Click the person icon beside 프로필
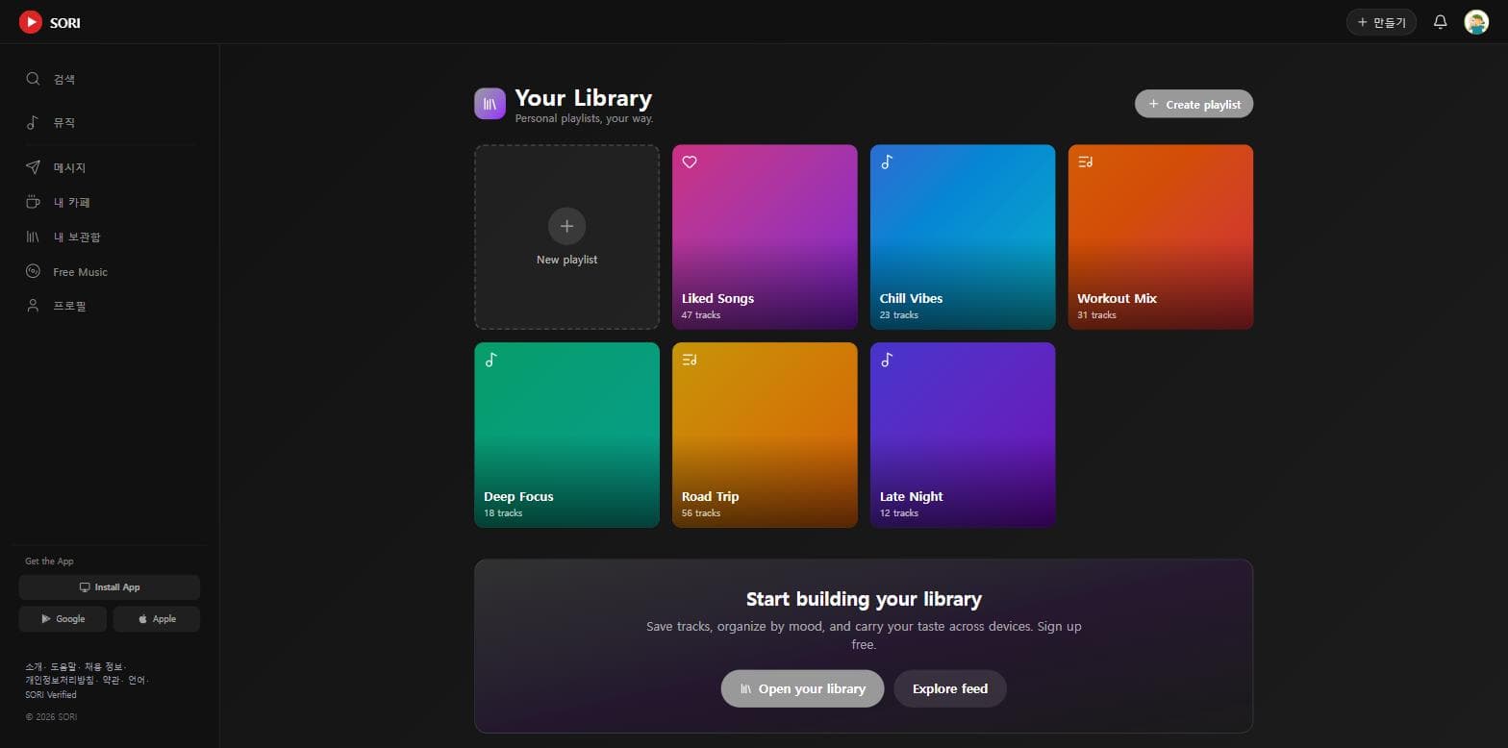Screen dimensions: 1508x748 coord(33,306)
